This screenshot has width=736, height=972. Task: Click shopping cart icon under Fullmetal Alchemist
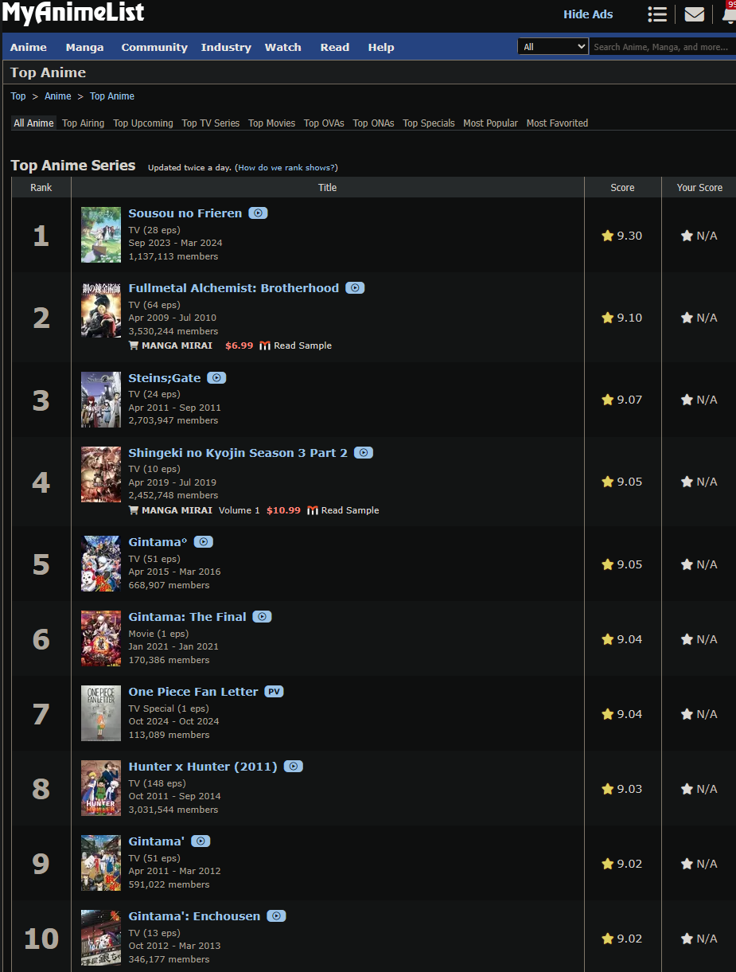point(134,345)
